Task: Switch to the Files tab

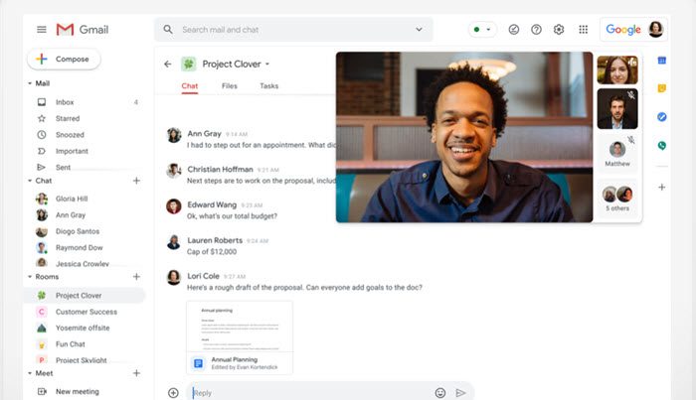Action: 230,86
